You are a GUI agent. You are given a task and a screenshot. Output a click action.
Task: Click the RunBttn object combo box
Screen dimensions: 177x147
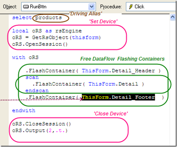(59, 7)
